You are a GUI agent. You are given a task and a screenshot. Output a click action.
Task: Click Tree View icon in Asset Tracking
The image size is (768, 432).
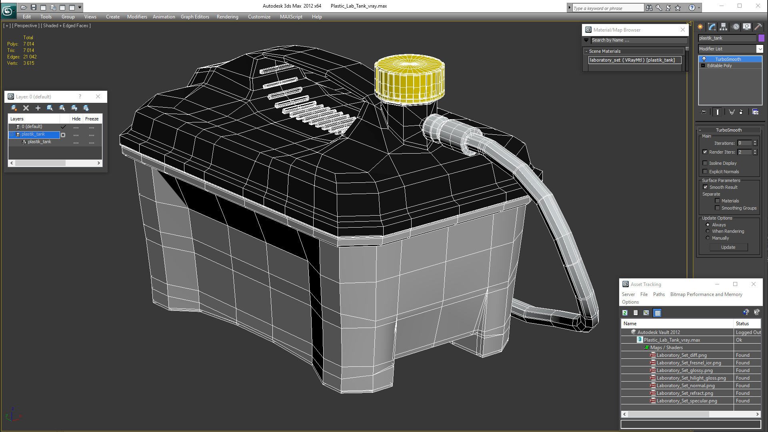[646, 313]
